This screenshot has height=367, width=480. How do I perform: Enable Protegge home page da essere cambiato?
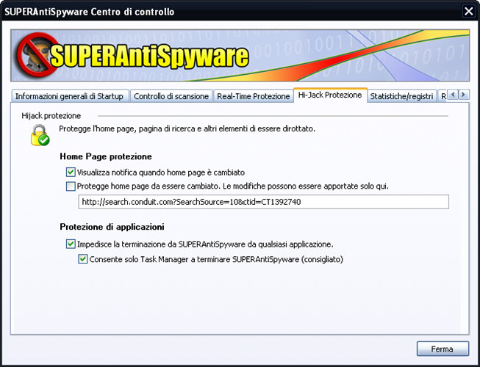pos(71,186)
